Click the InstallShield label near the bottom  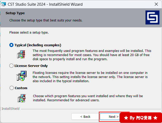[10, 109]
